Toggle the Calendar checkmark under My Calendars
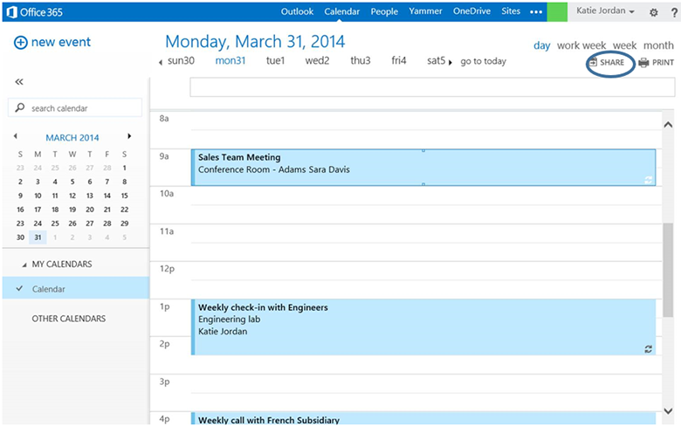Viewport: 681px width, 426px height. tap(19, 288)
